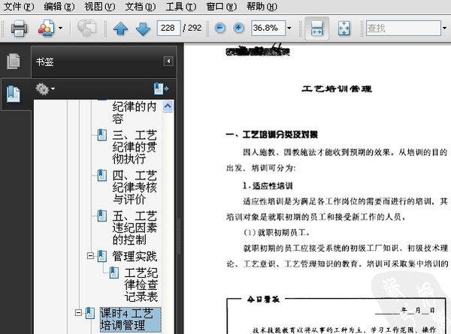The width and height of the screenshot is (451, 334).
Task: Open the find options dropdown arrow
Action: [x=445, y=28]
